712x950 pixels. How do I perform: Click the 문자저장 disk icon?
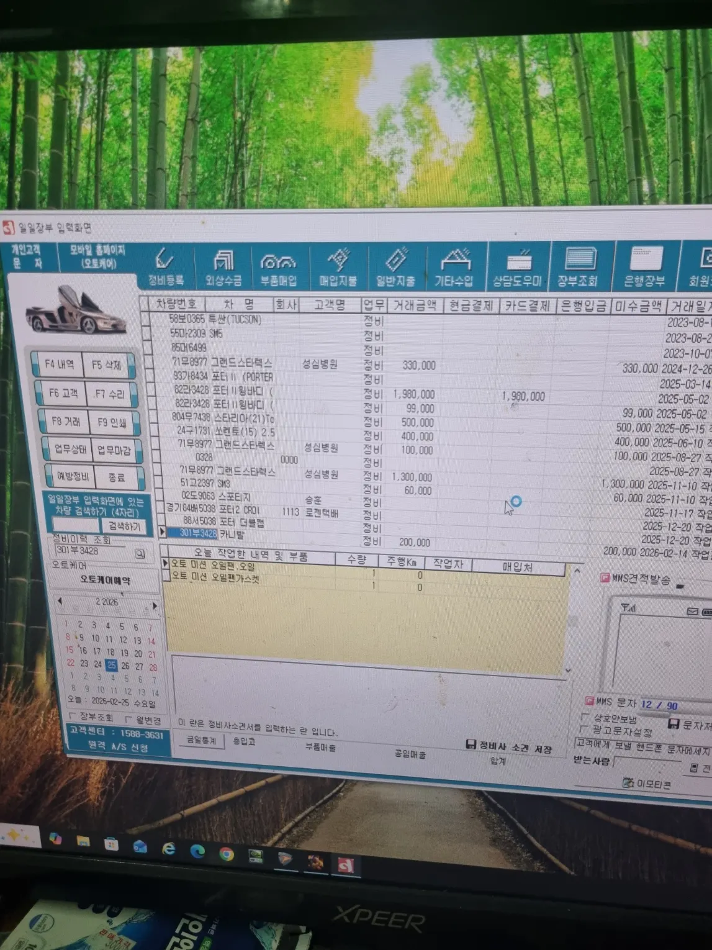click(x=674, y=724)
